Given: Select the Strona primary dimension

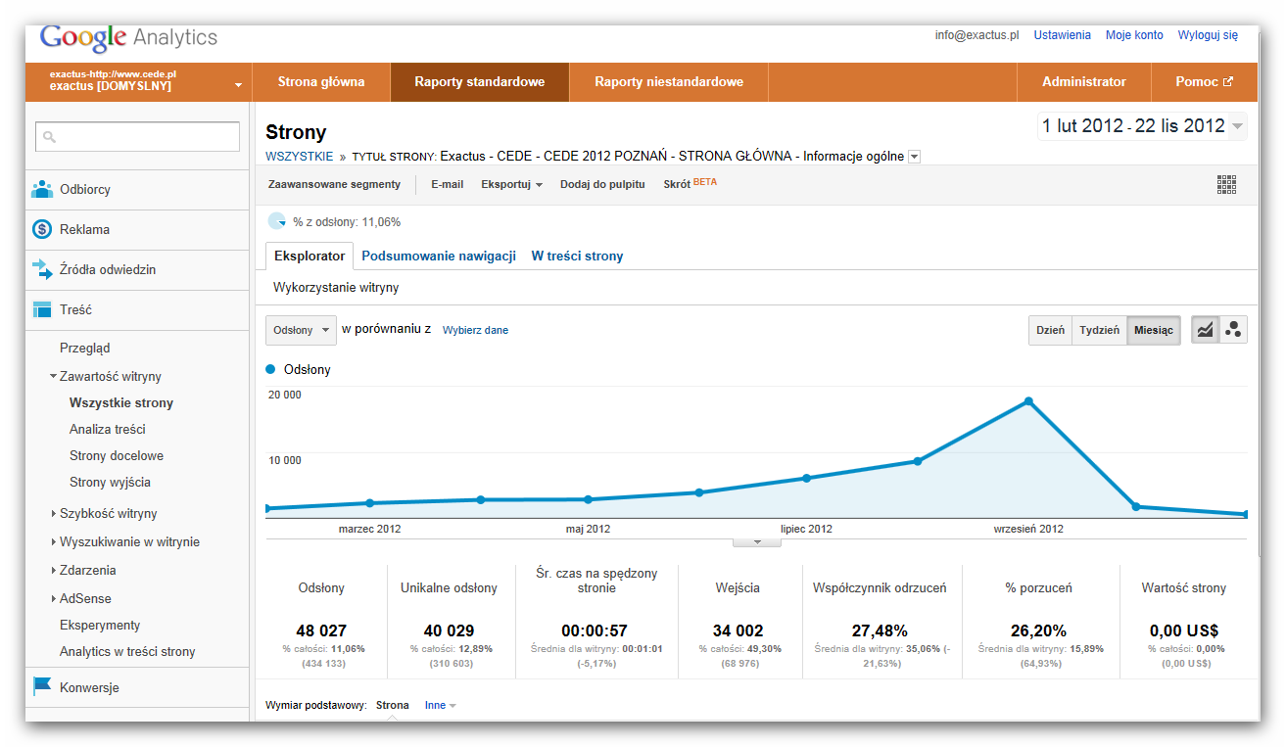Looking at the screenshot, I should [x=393, y=705].
